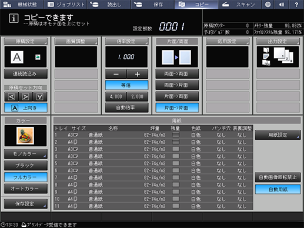Expand the 原稿設定 panel
304x228 pixels.
click(x=26, y=41)
